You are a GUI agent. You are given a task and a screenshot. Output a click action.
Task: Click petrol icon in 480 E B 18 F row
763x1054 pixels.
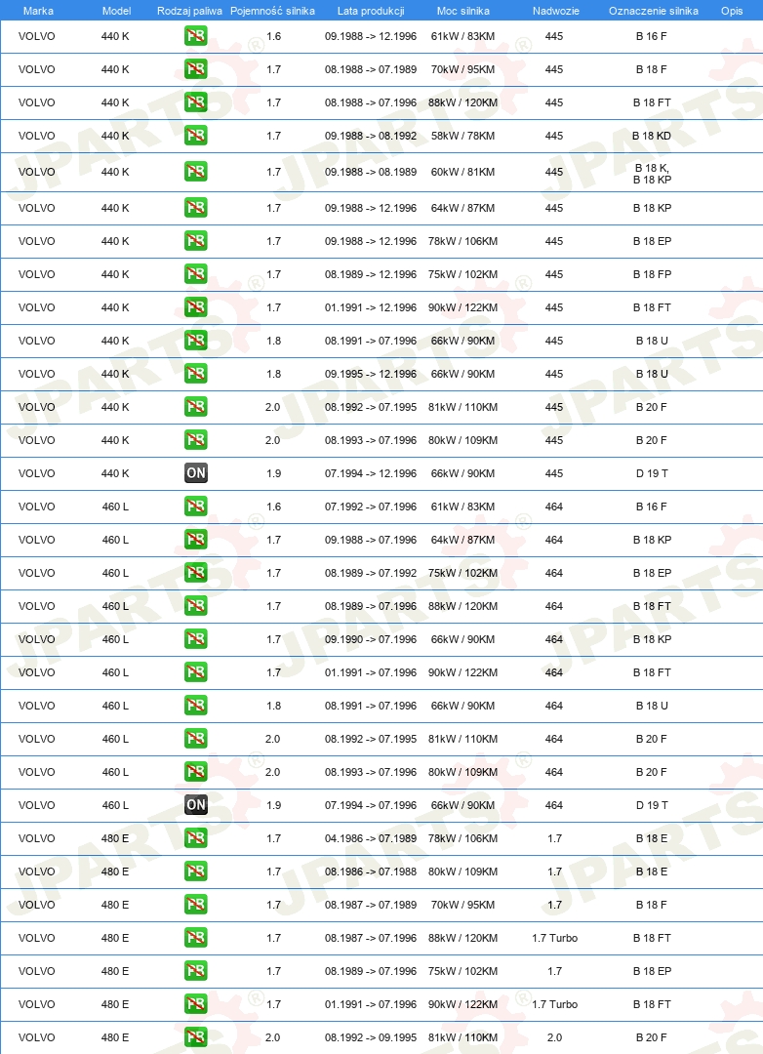click(195, 905)
